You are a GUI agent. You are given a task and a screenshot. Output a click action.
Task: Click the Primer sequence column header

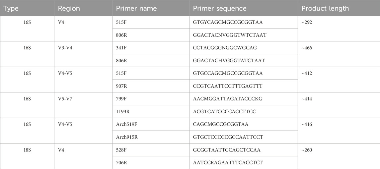[x=244, y=8]
